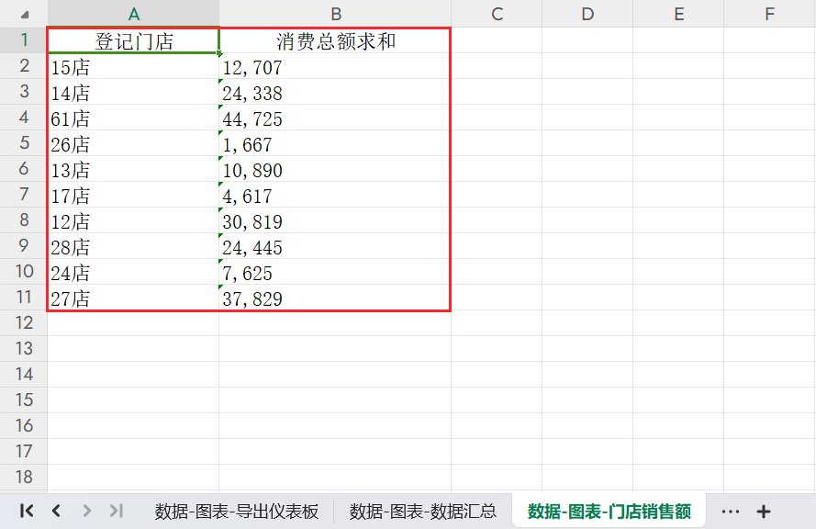
Task: Select the cell containing 27店
Action: tap(133, 298)
